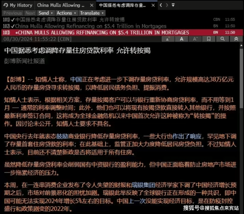The image size is (244, 214).
Task: Reset article font size to default
Action: [x=181, y=39]
